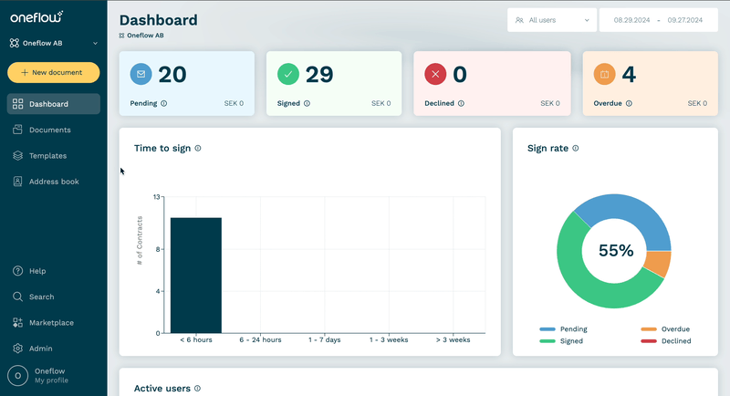This screenshot has height=396, width=730.
Task: Click the Active users heading
Action: point(162,388)
